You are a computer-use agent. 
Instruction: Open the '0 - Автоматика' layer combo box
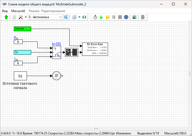click(x=45, y=17)
